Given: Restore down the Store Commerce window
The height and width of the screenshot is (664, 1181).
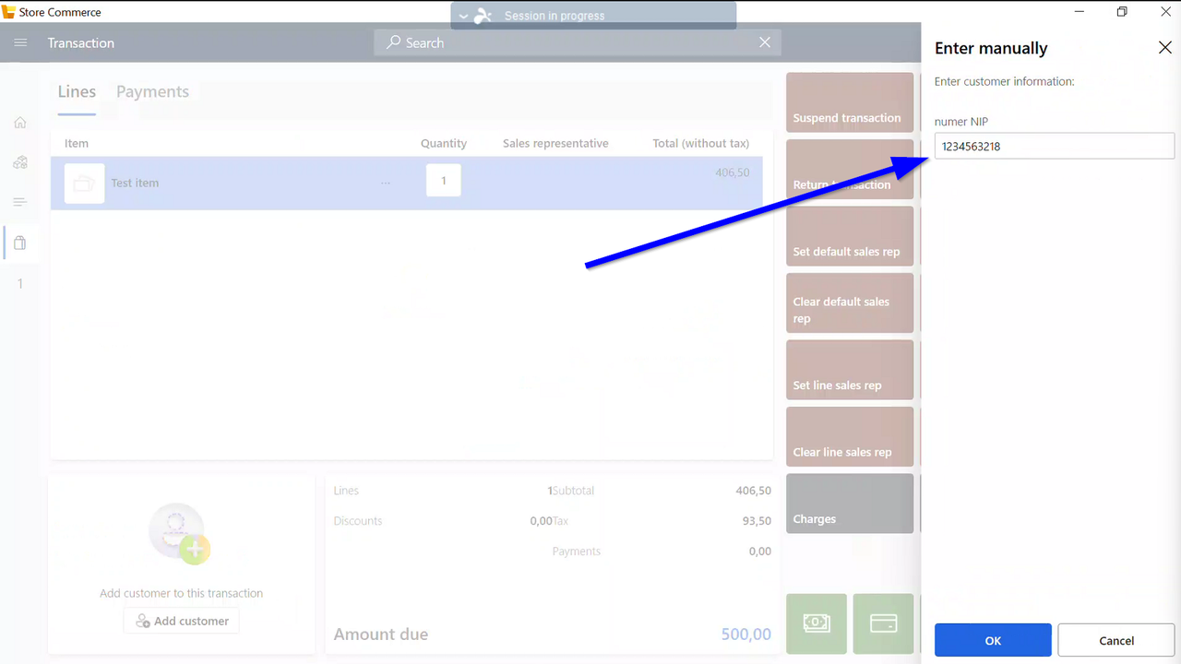Looking at the screenshot, I should pos(1122,12).
